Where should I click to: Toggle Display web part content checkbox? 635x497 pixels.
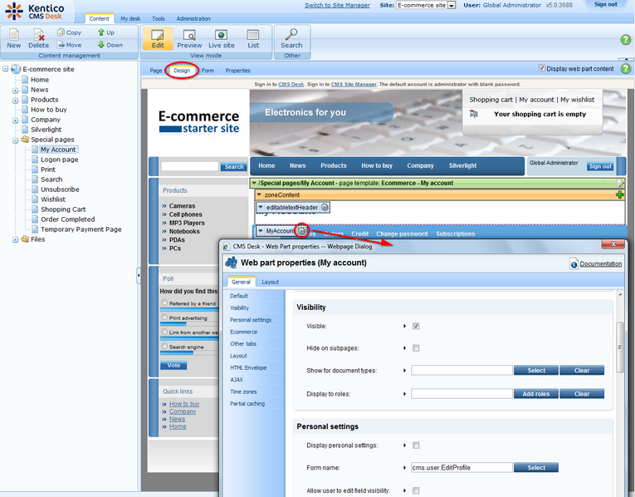542,68
